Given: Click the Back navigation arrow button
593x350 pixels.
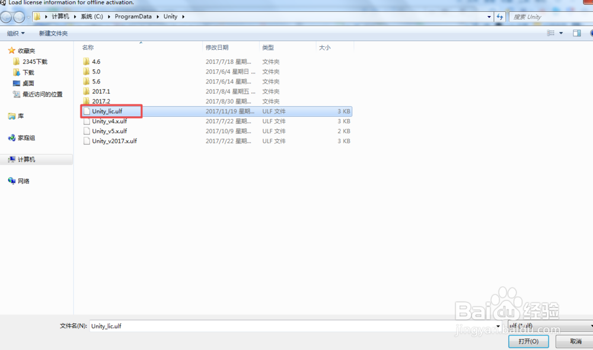Looking at the screenshot, I should pos(6,17).
